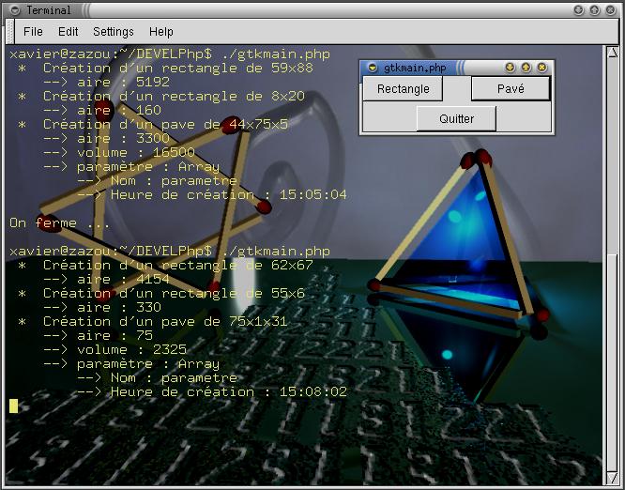The height and width of the screenshot is (490, 625).
Task: Open Terminal window menu icon in title bar
Action: pyautogui.click(x=13, y=10)
